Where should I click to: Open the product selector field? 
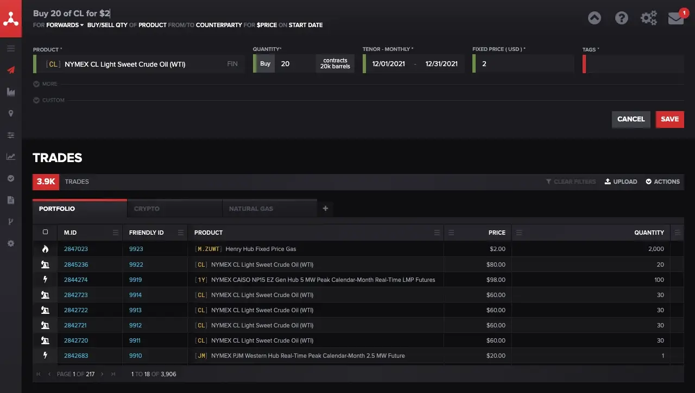[x=138, y=64]
